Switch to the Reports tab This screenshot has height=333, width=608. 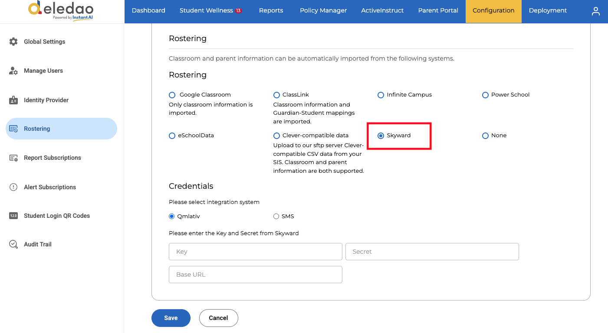[271, 10]
